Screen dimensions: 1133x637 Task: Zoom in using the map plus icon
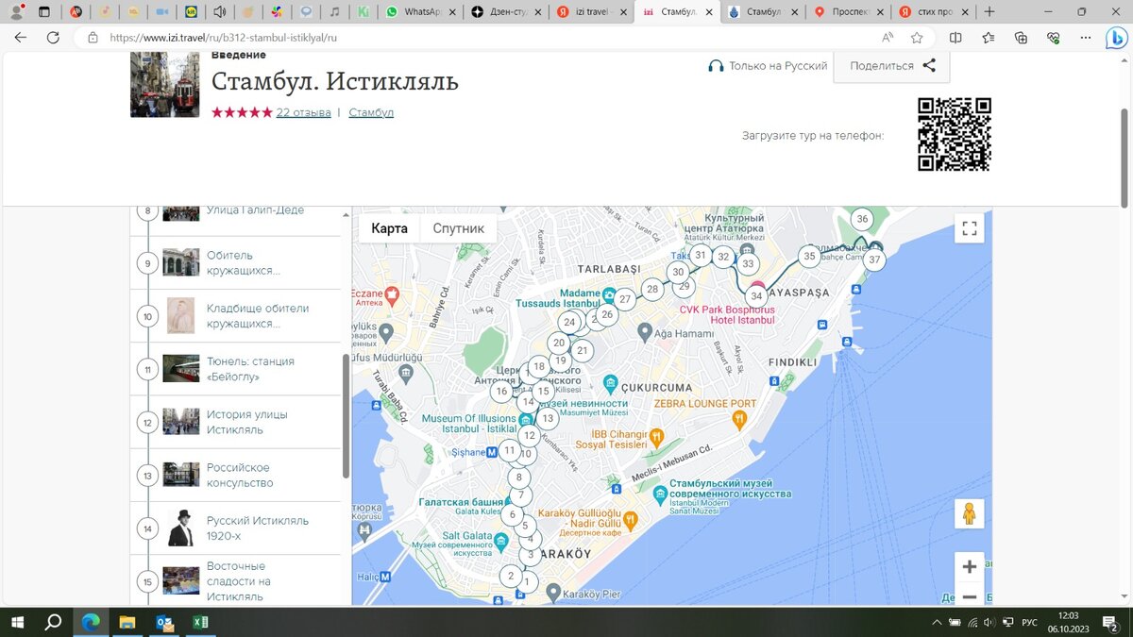[969, 566]
